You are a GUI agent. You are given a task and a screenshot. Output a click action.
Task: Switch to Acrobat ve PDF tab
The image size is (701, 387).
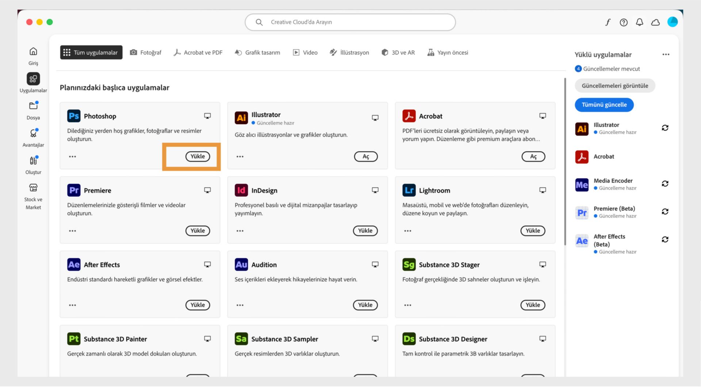pos(198,52)
